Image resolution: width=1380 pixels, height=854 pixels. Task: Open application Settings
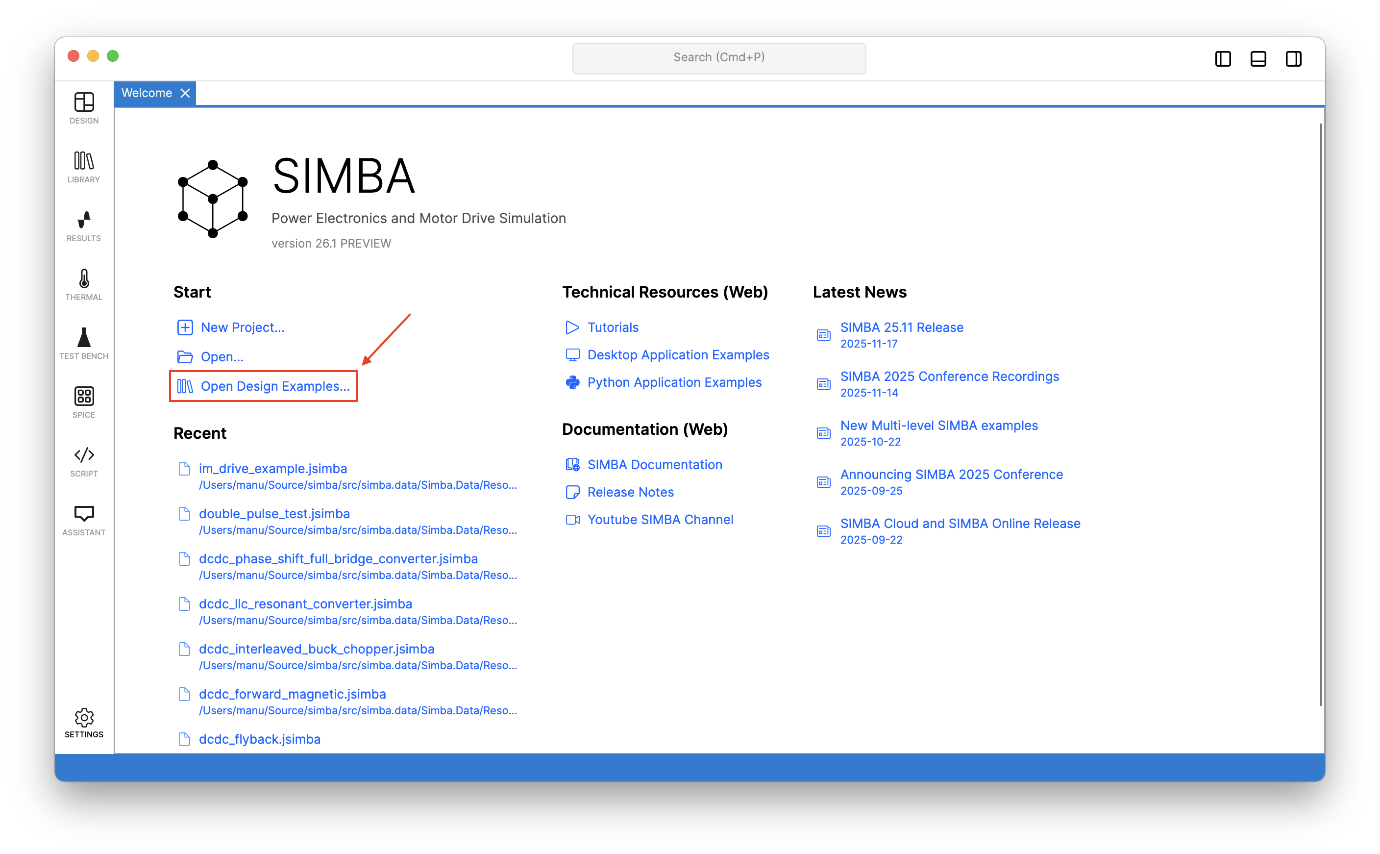pyautogui.click(x=83, y=723)
